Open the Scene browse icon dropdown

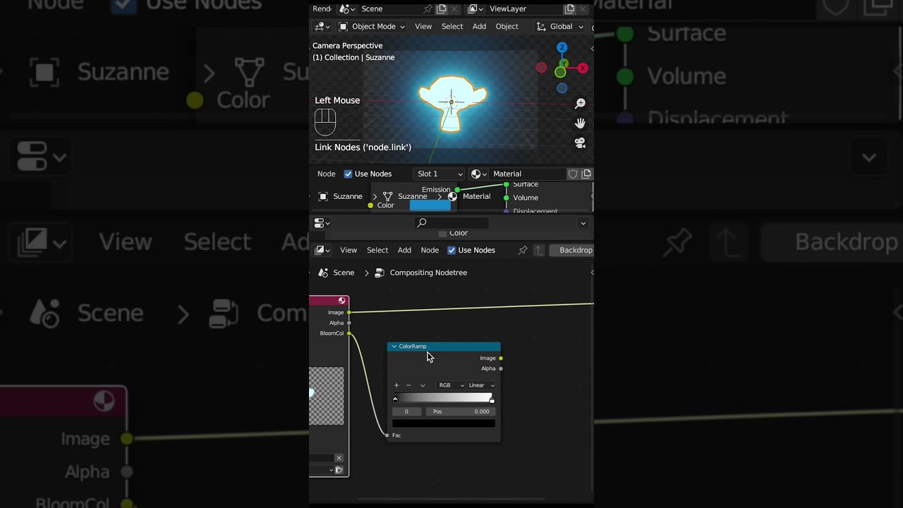click(346, 9)
